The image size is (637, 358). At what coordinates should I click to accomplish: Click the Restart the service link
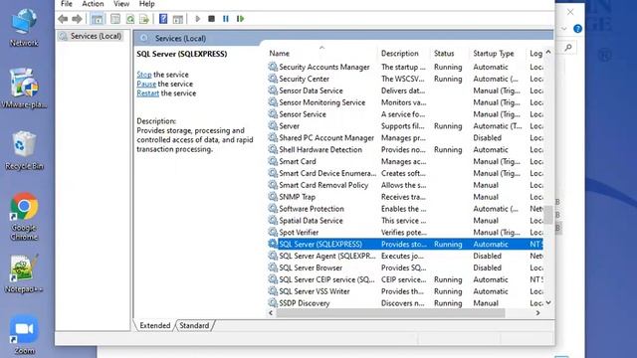[148, 93]
